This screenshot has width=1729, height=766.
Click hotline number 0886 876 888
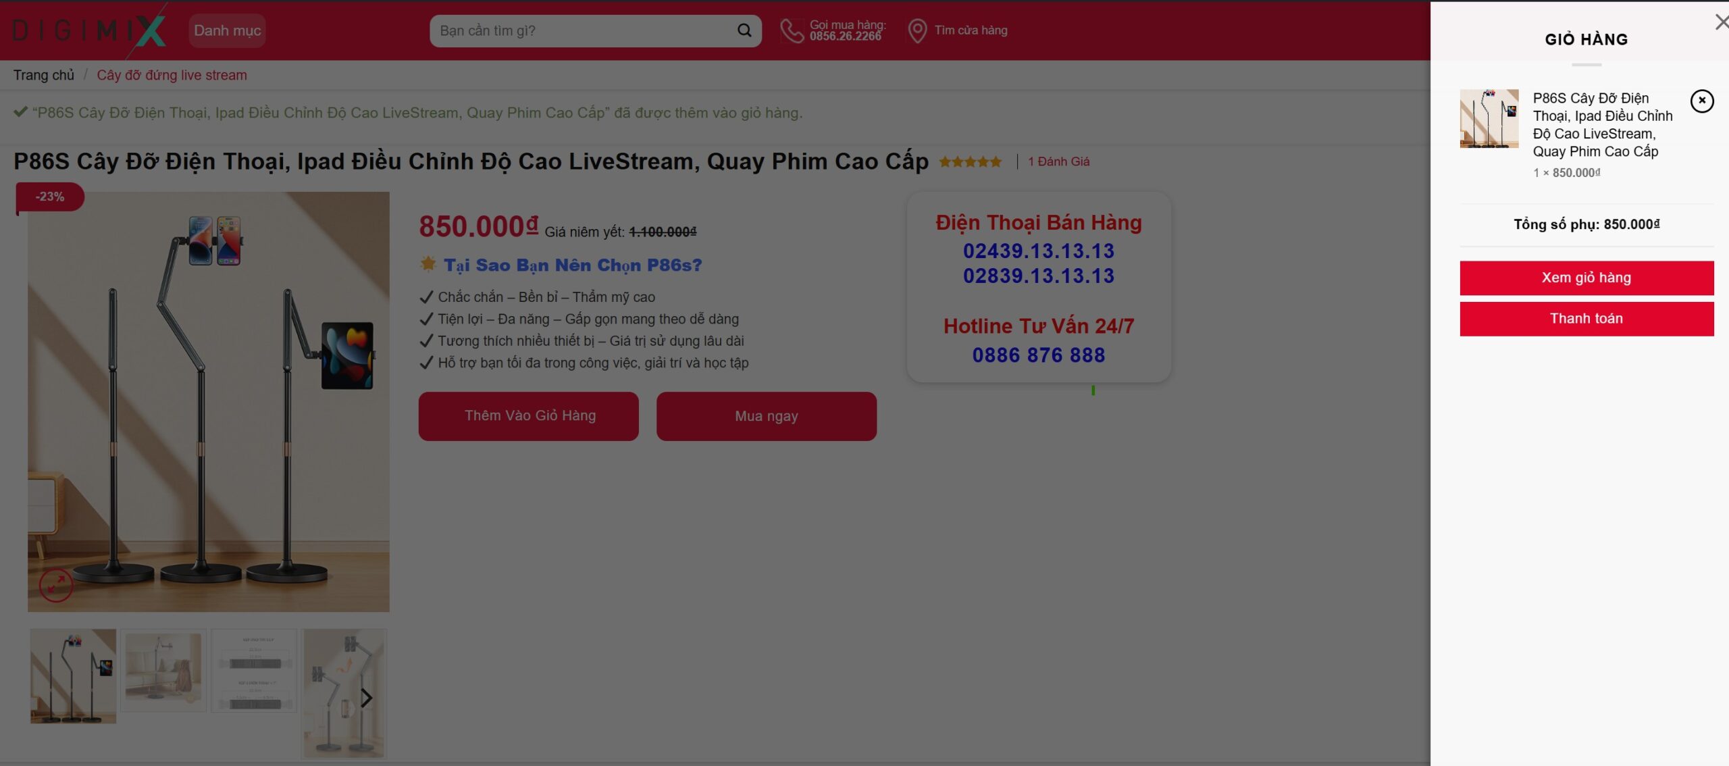(x=1038, y=355)
